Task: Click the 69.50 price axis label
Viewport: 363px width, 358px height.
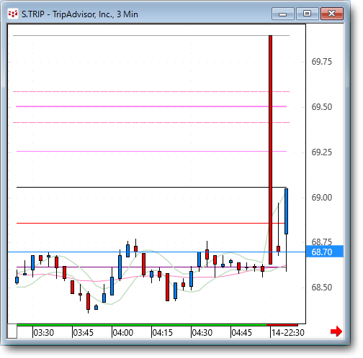Action: coord(322,107)
